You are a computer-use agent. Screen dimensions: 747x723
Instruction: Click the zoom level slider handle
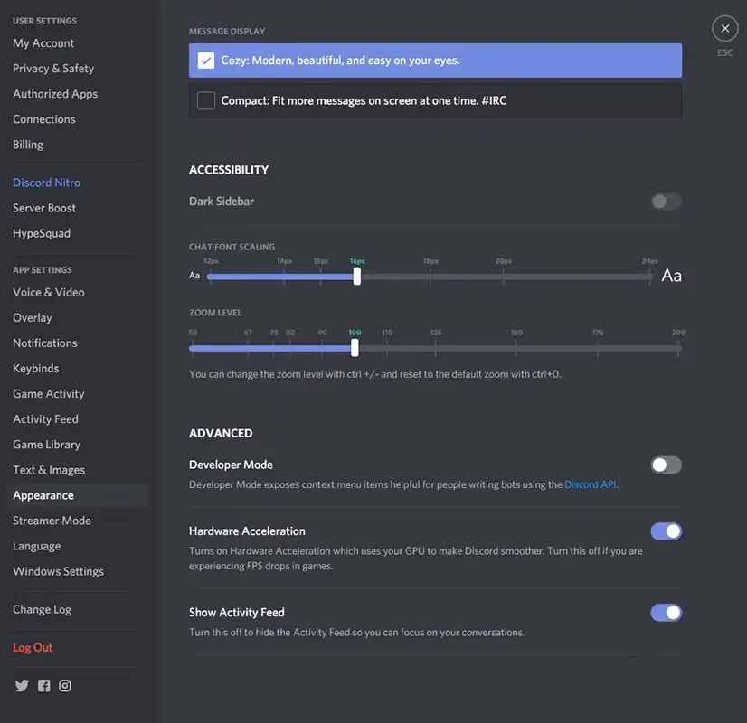355,348
